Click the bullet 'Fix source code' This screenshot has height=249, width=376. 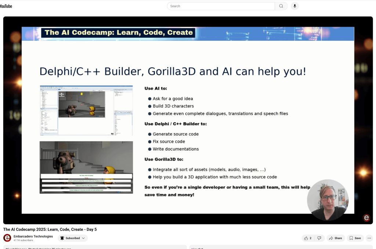(169, 142)
